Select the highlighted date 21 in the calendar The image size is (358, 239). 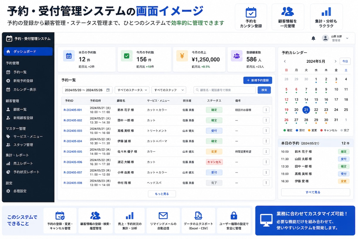click(306, 110)
